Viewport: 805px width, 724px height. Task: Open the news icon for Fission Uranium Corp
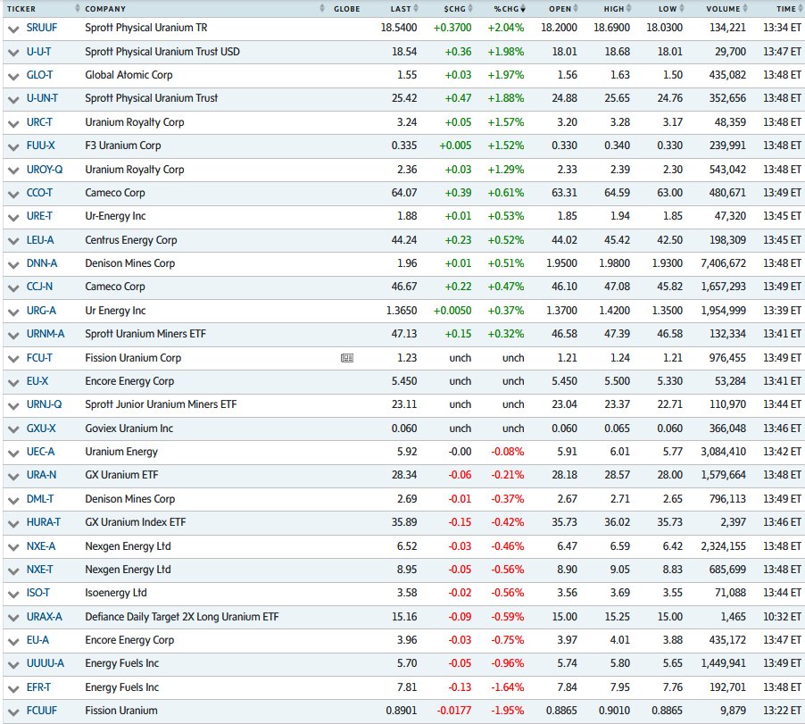347,358
